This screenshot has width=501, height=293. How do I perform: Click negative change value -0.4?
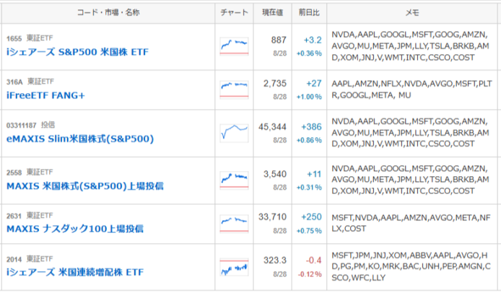(x=313, y=261)
